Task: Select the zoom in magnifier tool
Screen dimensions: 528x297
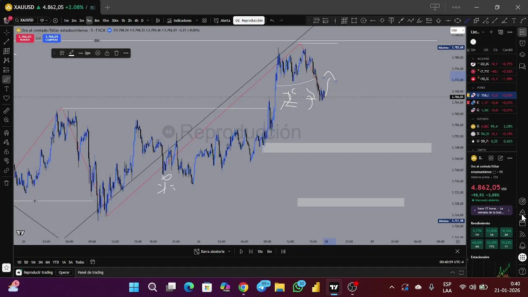Action: click(6, 120)
